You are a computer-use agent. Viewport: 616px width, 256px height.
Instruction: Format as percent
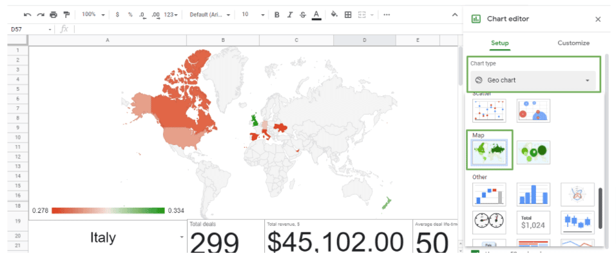(x=130, y=15)
